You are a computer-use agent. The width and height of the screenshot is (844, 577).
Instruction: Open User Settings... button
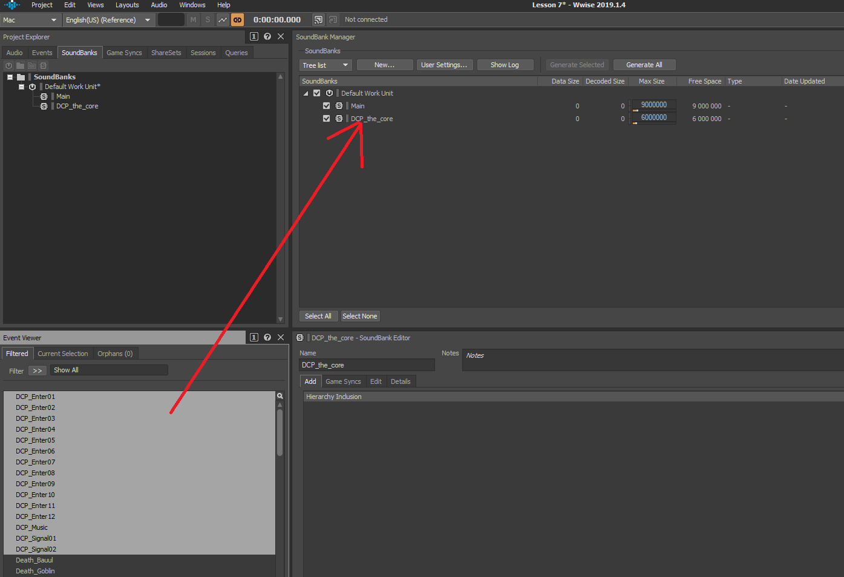click(x=444, y=65)
